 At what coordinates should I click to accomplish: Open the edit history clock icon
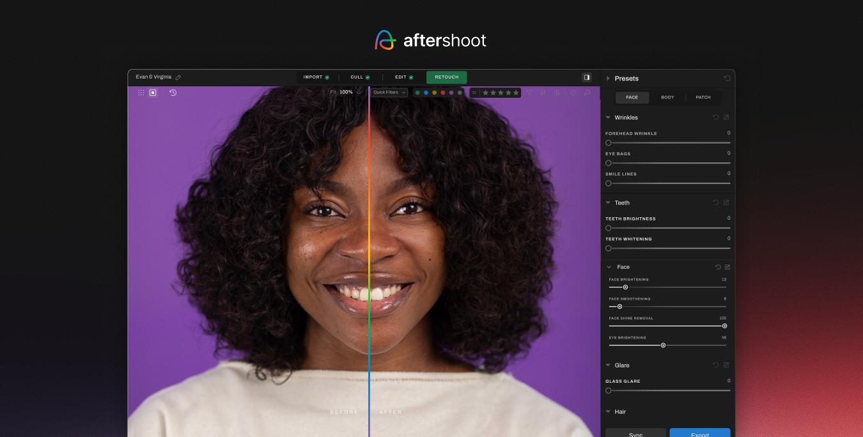173,93
